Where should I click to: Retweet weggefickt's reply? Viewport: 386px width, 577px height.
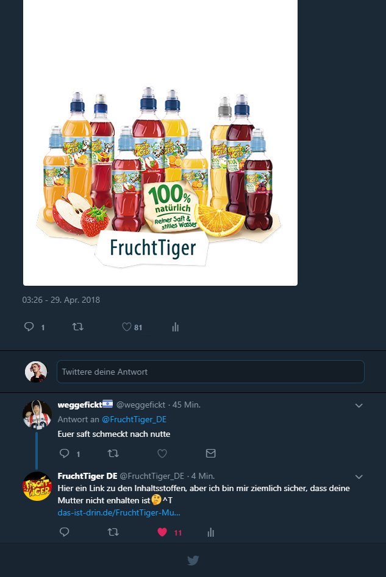(113, 453)
